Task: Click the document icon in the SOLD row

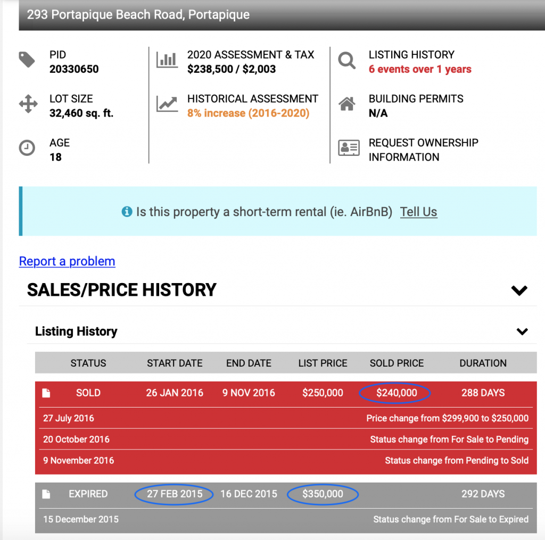Action: click(x=46, y=393)
